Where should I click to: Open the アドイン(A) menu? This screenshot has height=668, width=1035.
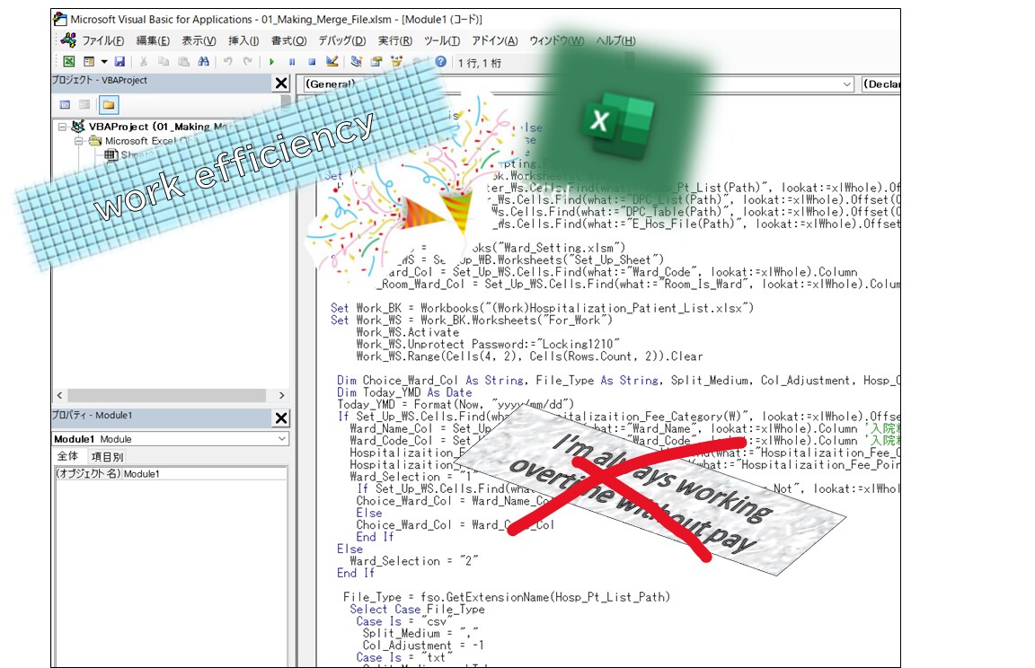[494, 41]
